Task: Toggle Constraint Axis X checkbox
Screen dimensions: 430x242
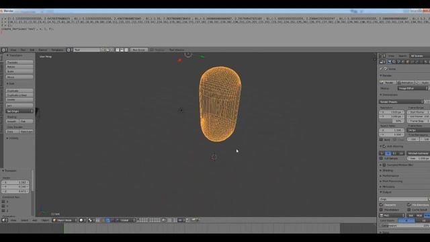Action: click(x=3, y=202)
